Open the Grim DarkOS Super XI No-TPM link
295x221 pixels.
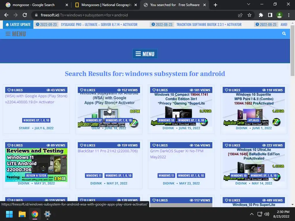coord(177,154)
